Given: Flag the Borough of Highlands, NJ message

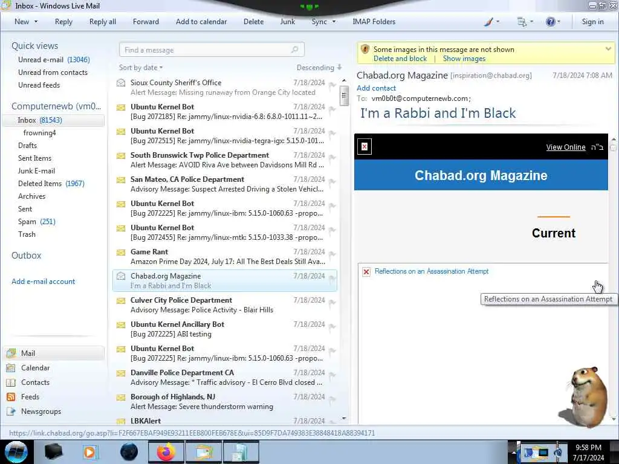Looking at the screenshot, I should (x=332, y=399).
